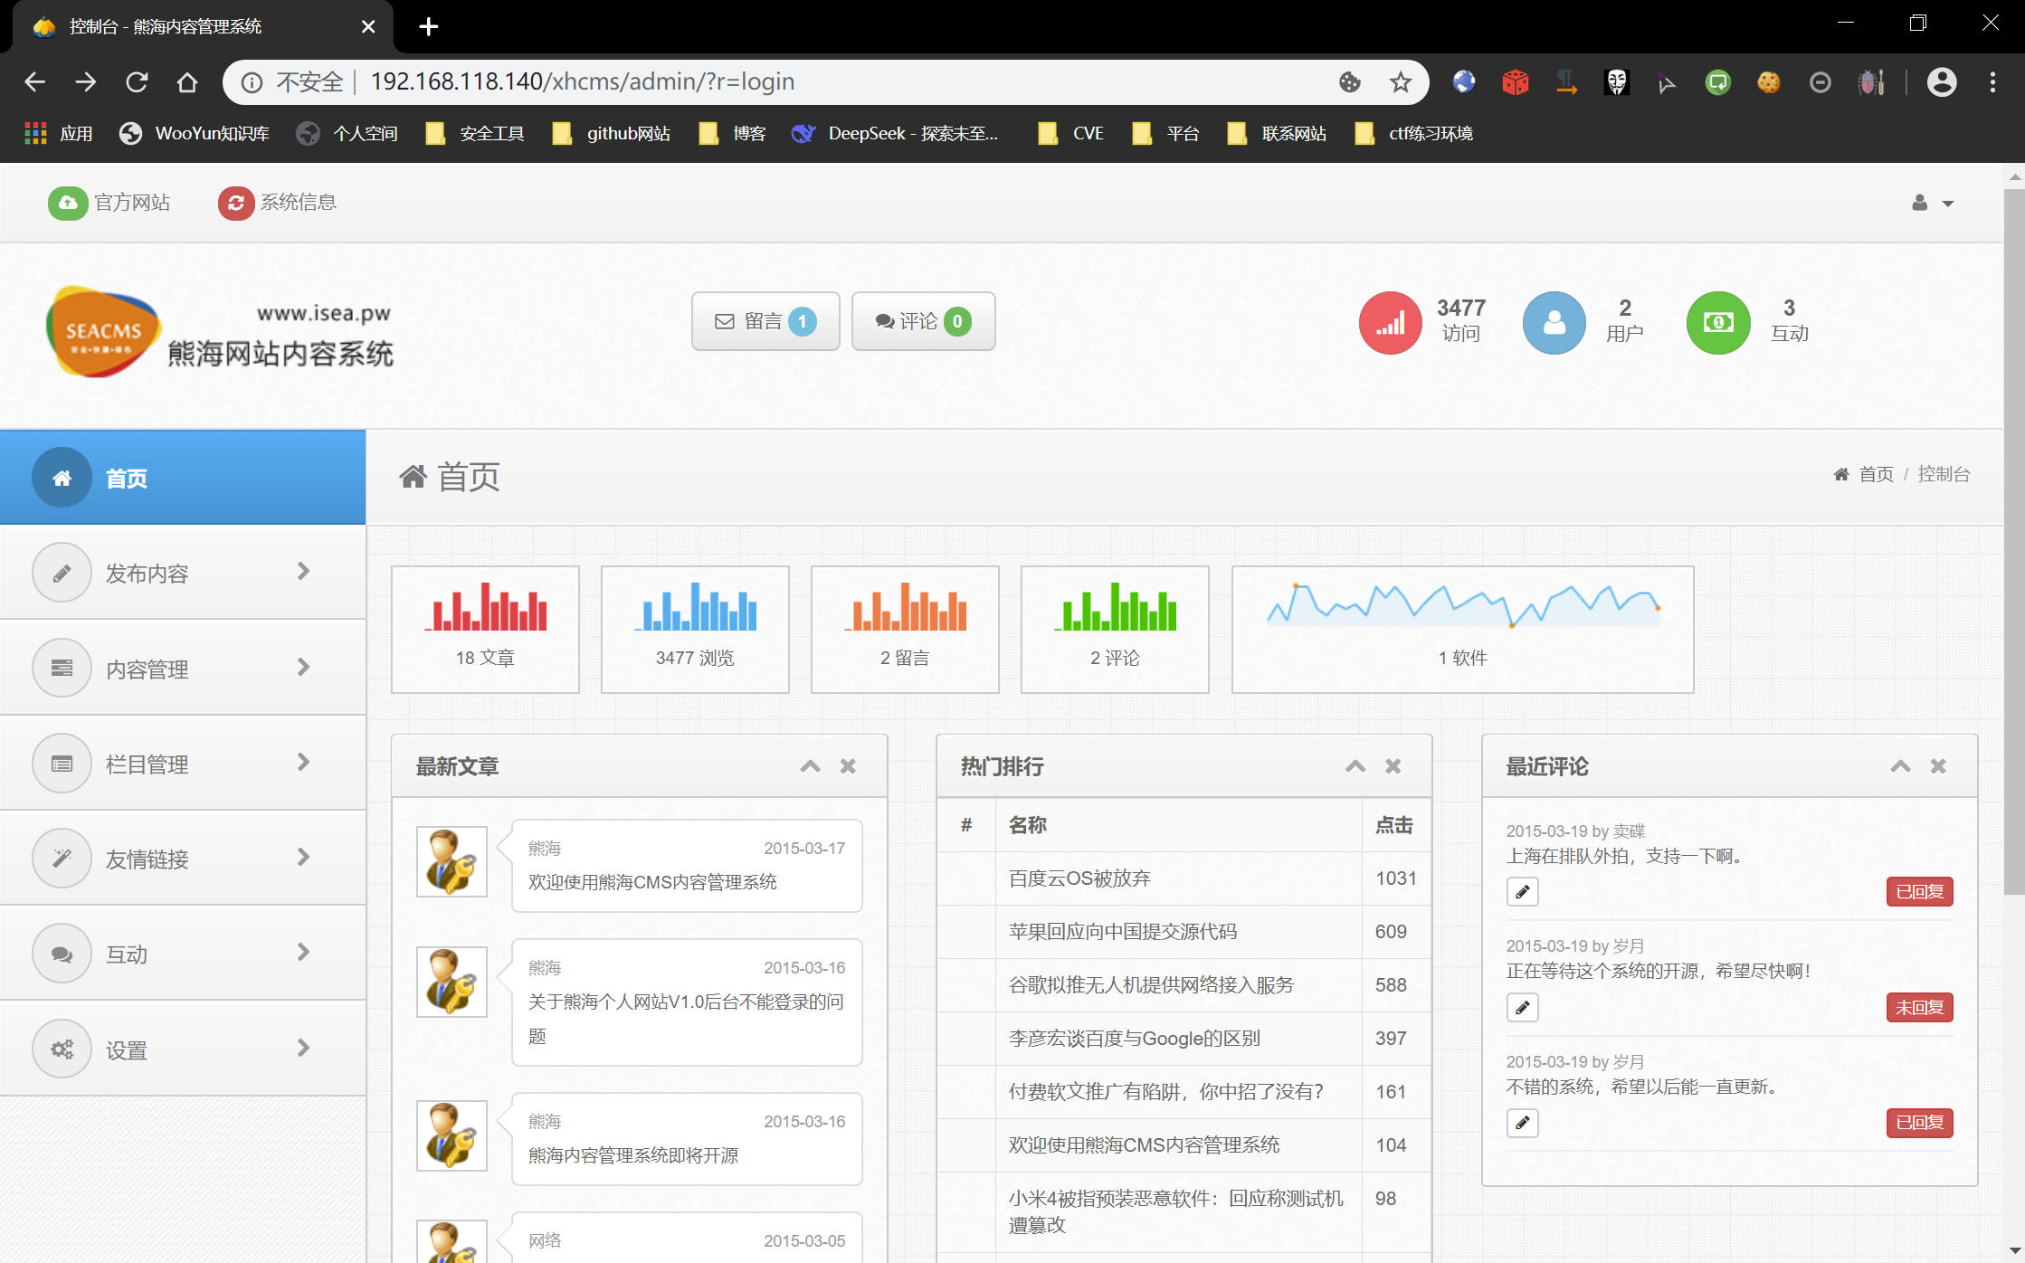Open the user account dropdown menu
The width and height of the screenshot is (2025, 1263).
click(x=1932, y=203)
